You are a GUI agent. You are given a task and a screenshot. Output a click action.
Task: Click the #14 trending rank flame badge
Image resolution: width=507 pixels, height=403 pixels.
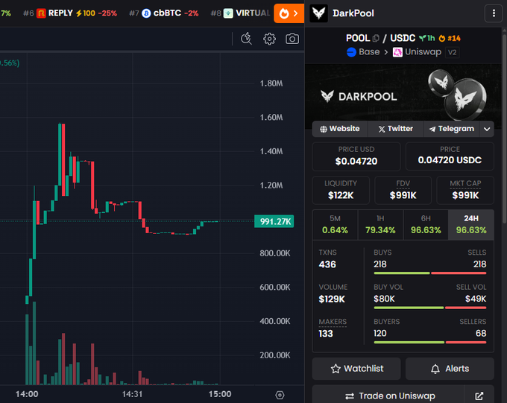point(450,39)
